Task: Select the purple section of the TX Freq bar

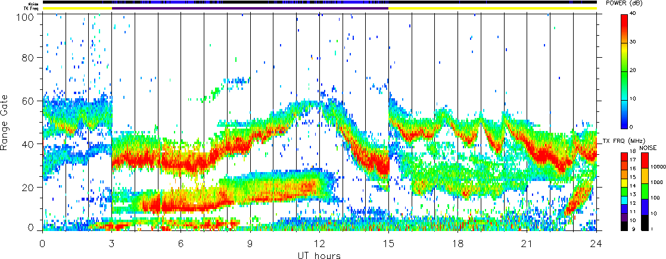Action: point(250,8)
